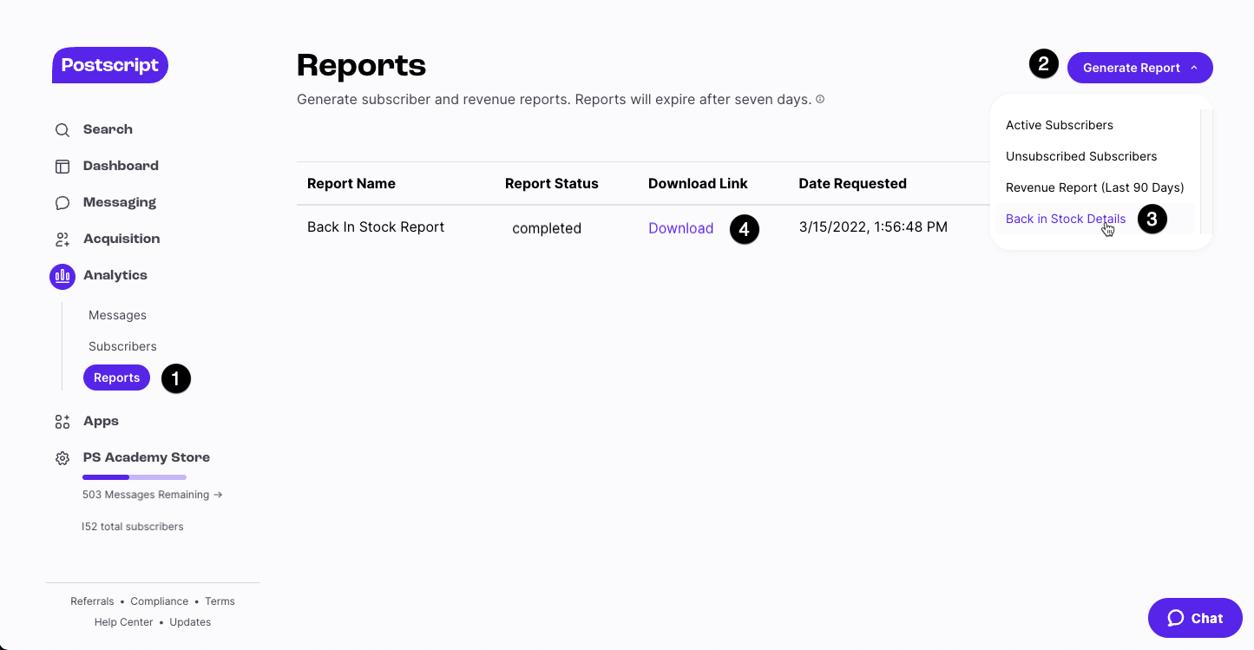
Task: Click the Dashboard layout icon
Action: point(62,167)
